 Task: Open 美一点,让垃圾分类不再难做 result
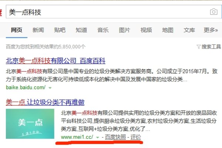click(x=45, y=102)
